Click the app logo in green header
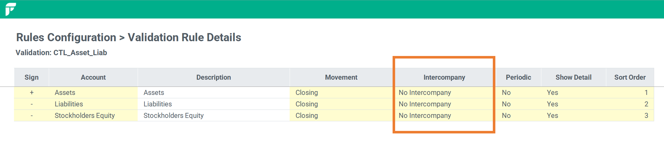The image size is (664, 142). [x=11, y=9]
